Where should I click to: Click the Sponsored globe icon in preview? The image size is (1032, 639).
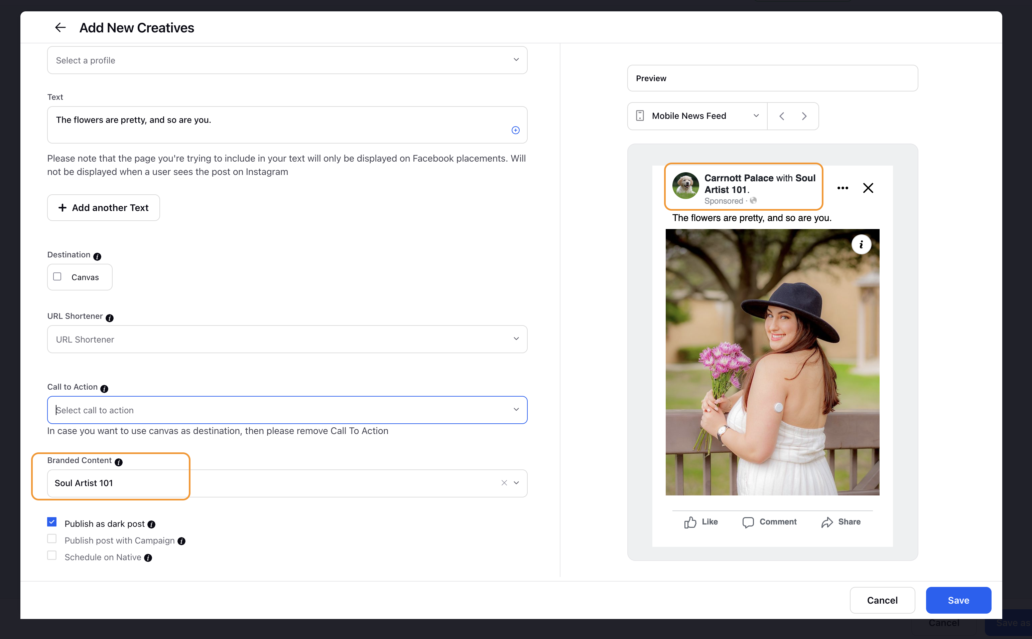pyautogui.click(x=753, y=201)
